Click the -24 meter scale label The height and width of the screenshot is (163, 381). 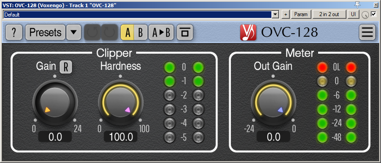pyautogui.click(x=337, y=124)
